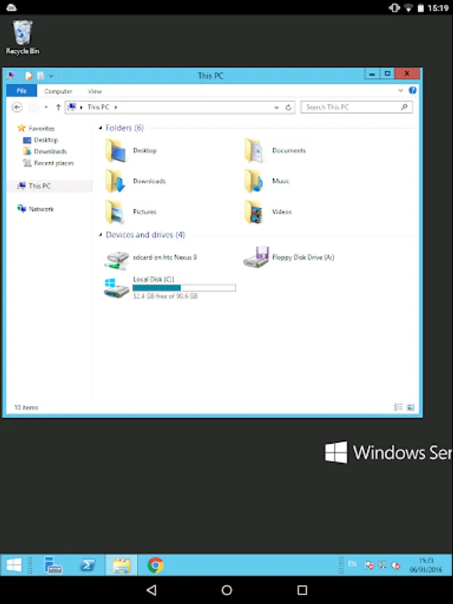The height and width of the screenshot is (604, 453).
Task: Open address bar history dropdown
Action: coord(276,107)
